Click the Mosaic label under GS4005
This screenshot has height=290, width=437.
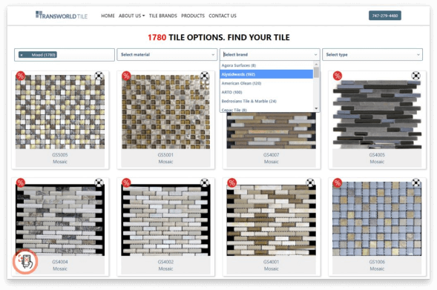(x=377, y=162)
